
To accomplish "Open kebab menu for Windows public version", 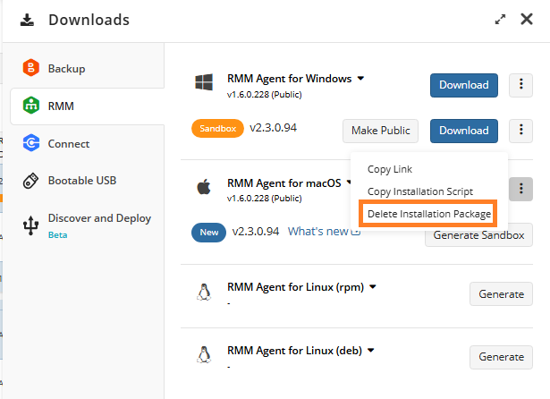I will pos(520,85).
